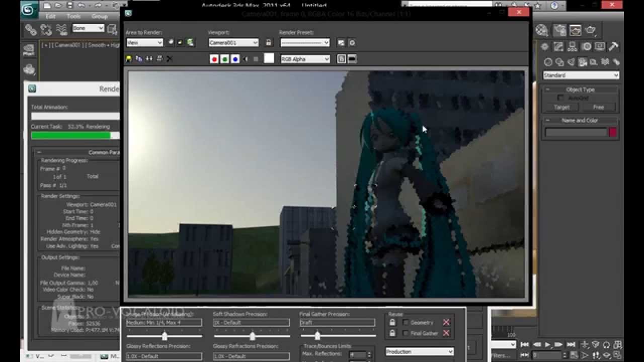This screenshot has height=362, width=644.
Task: Click the Environment and Effects icon
Action: [352, 43]
